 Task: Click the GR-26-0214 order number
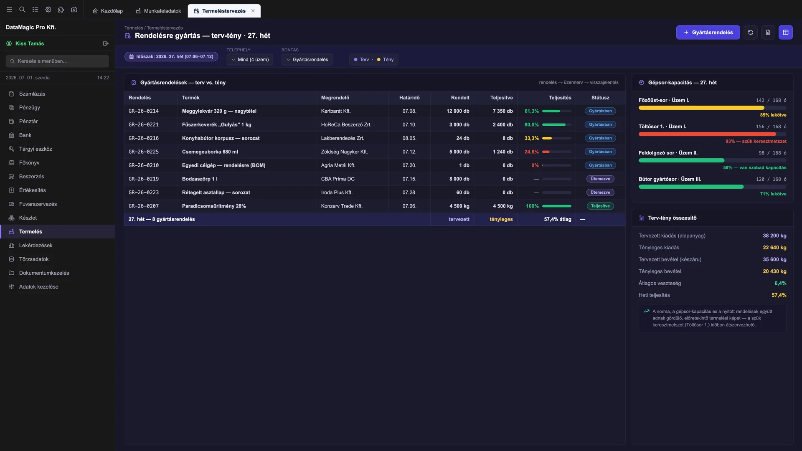pos(144,111)
